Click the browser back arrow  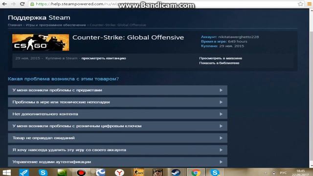(4, 4)
